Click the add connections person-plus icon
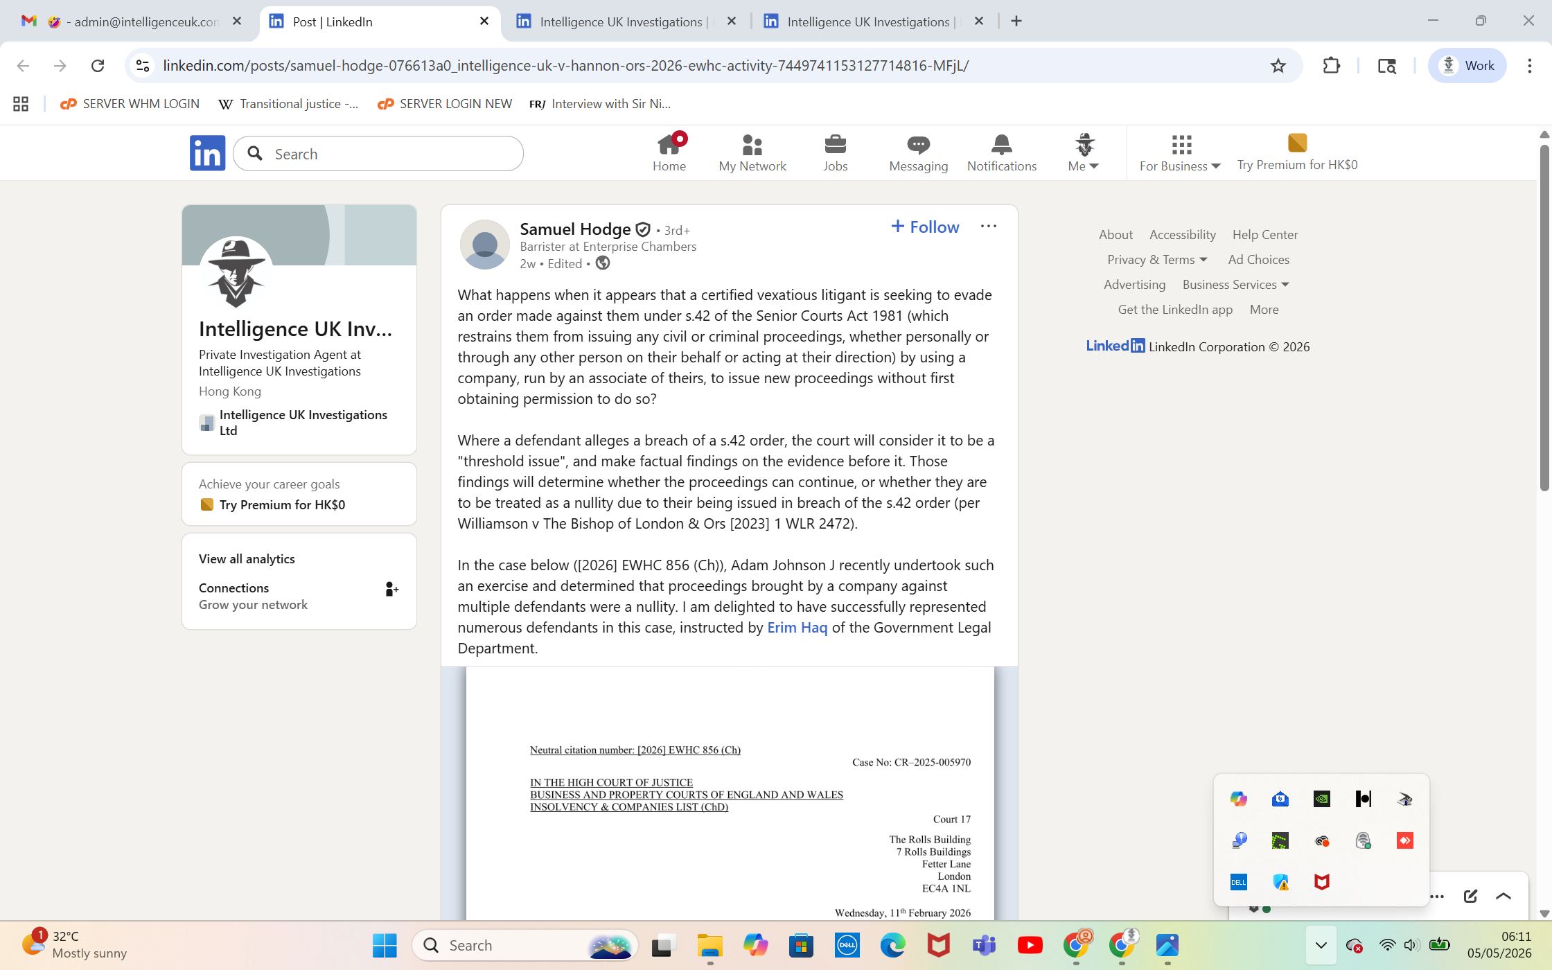 click(391, 589)
